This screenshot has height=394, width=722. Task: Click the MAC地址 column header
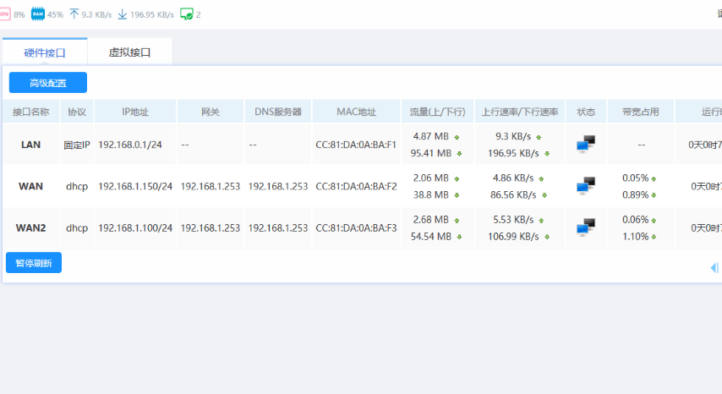[x=357, y=112]
